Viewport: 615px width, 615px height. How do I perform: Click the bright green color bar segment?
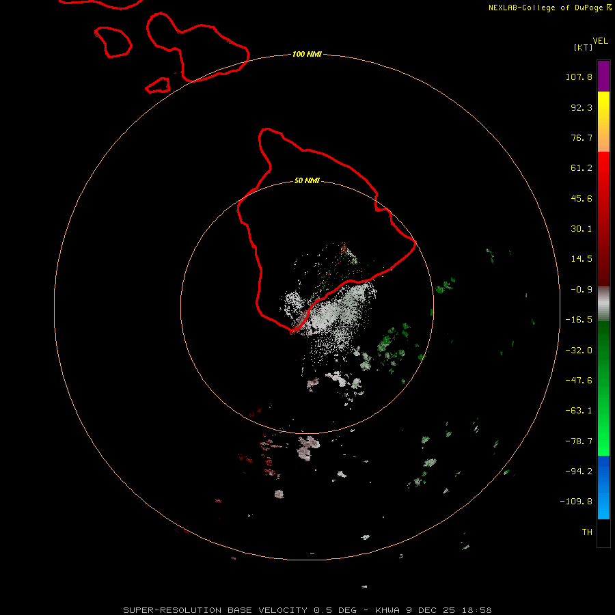tap(603, 388)
